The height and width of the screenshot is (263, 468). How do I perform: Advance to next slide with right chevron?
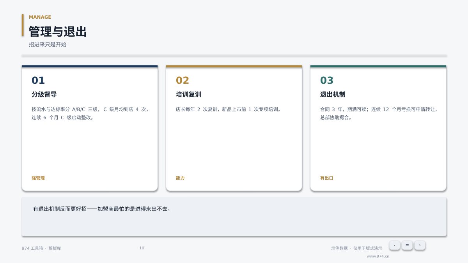coord(420,245)
